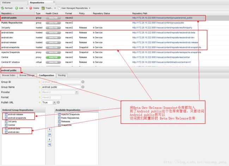Open central-m1 shadow repository path link
The image size is (229, 166).
(x=161, y=62)
